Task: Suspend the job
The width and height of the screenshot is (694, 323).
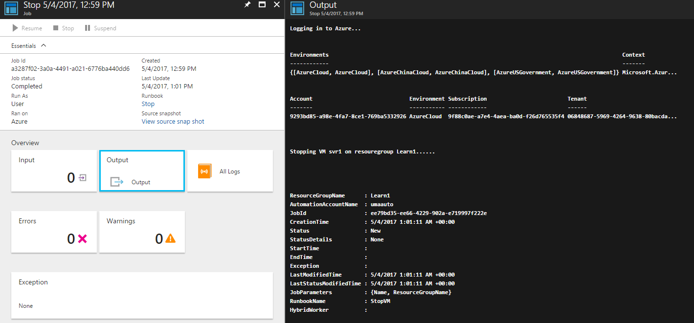Action: click(101, 28)
